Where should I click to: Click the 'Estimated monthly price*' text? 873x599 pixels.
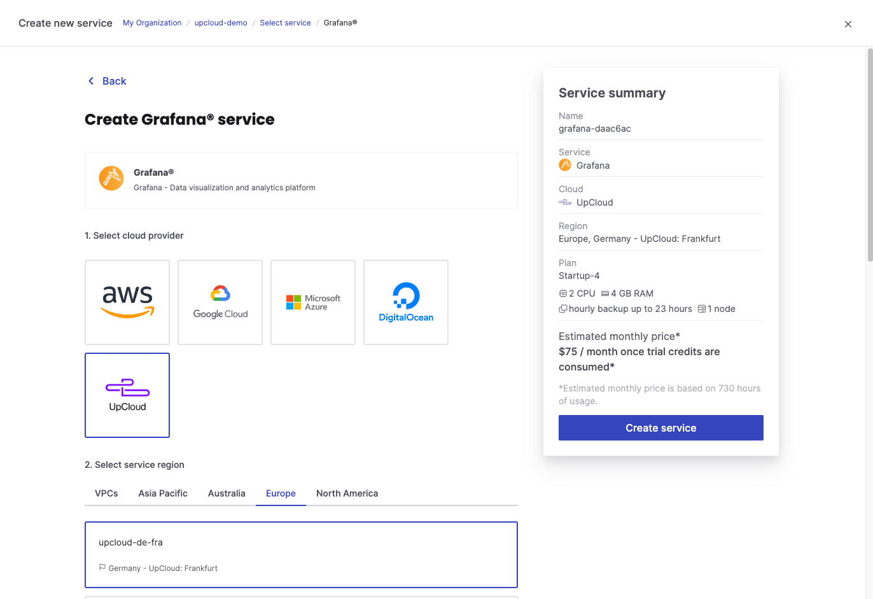coord(620,336)
